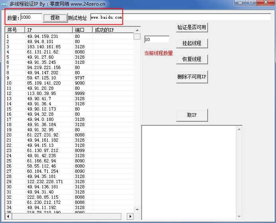Select the row with IP 49.91.36.4
276x223 pixels.
pyautogui.click(x=69, y=104)
